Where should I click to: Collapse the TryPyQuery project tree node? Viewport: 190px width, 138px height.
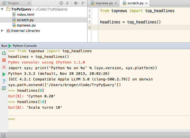(x=2, y=9)
